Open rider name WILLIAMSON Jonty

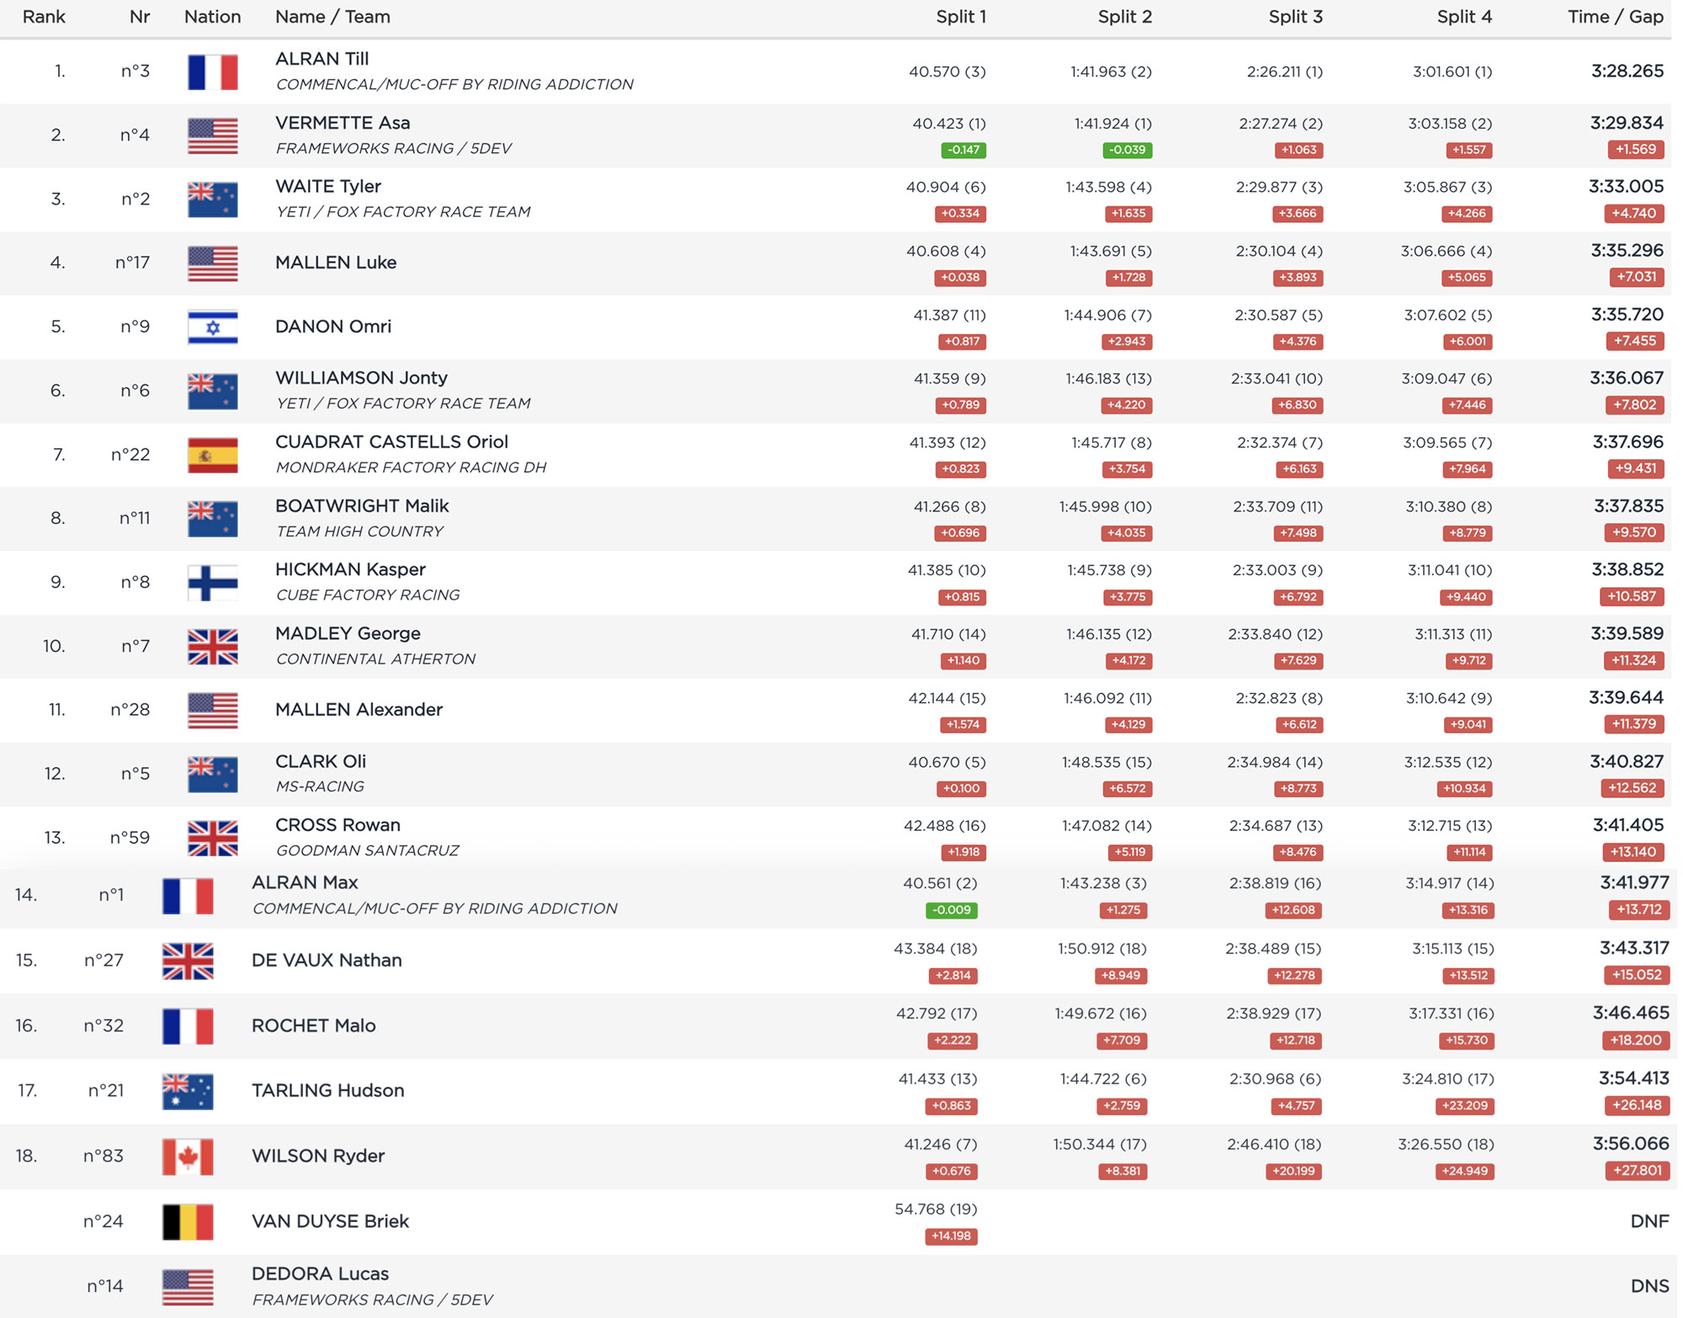click(361, 378)
